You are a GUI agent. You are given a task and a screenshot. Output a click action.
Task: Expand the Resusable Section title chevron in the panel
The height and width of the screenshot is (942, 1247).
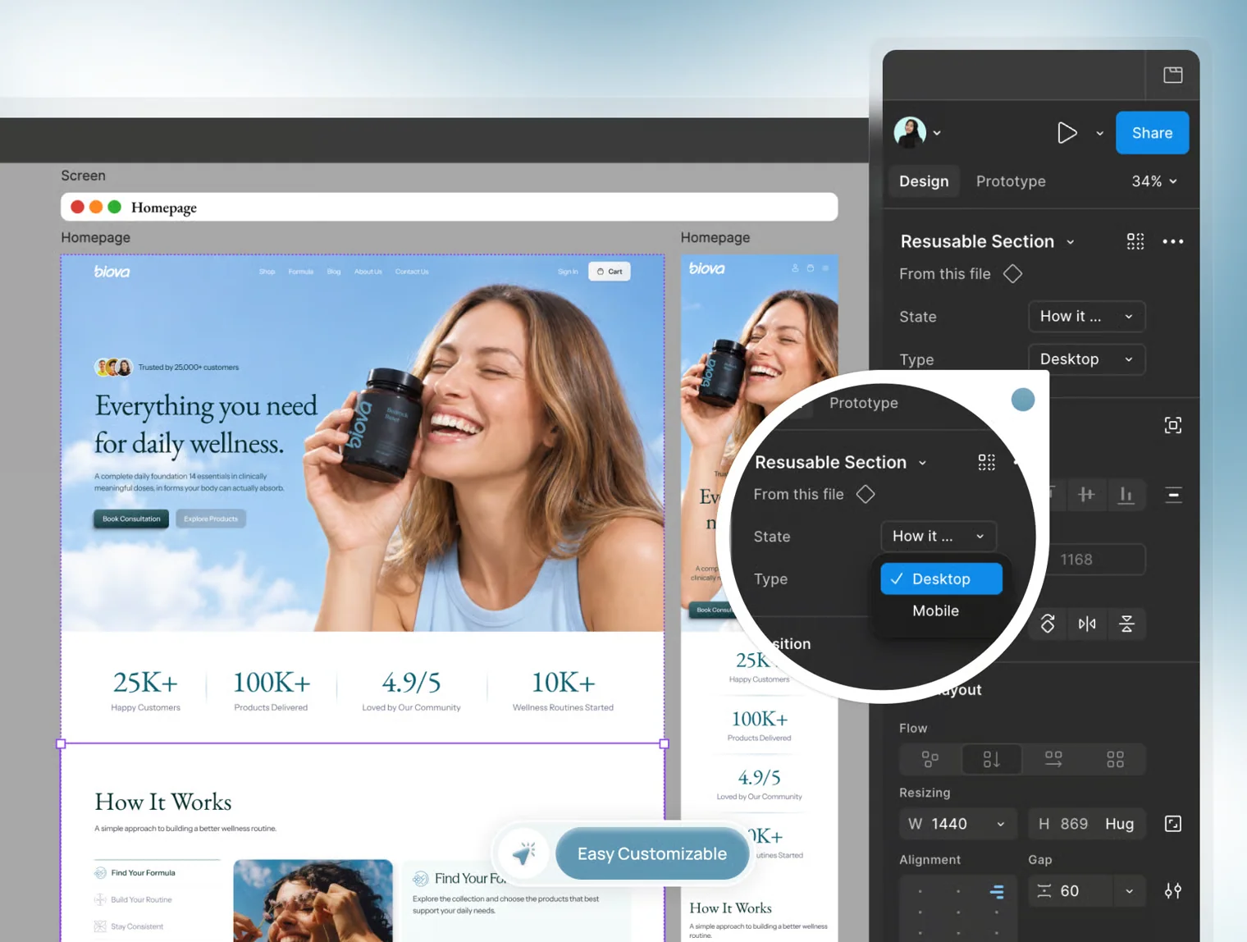click(1070, 242)
